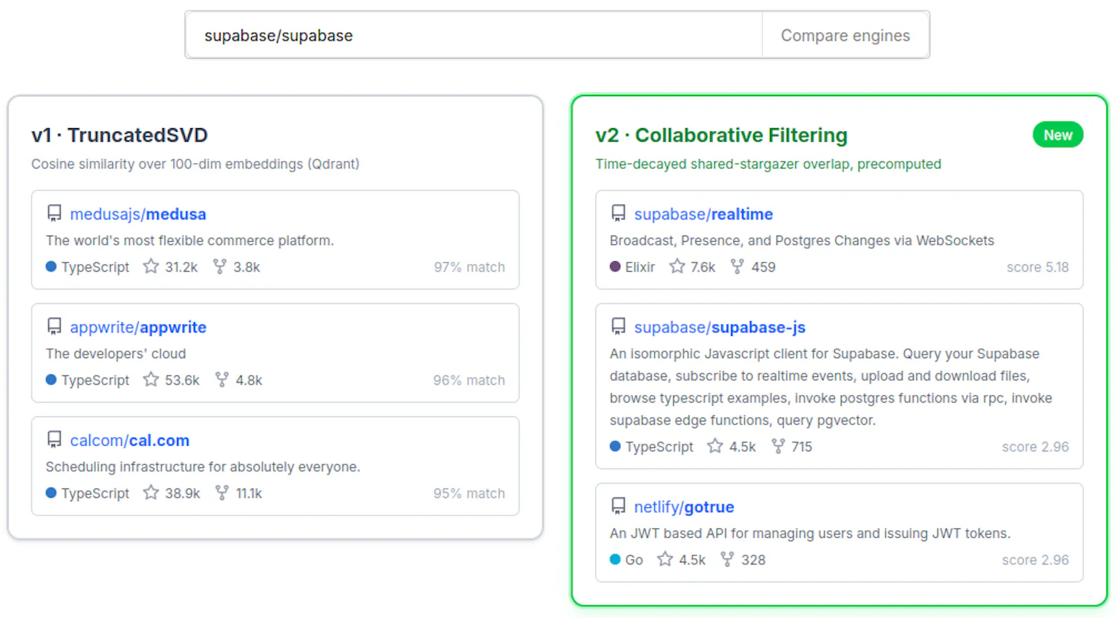The image size is (1116, 618).
Task: Click the score 5.18 label
Action: point(1038,267)
